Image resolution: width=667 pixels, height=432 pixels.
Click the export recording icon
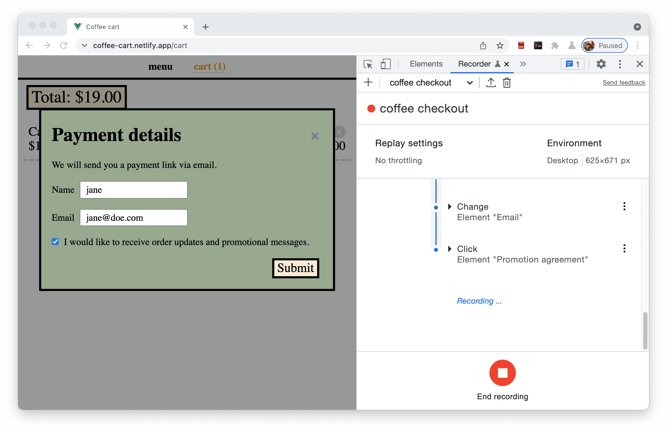pyautogui.click(x=490, y=83)
